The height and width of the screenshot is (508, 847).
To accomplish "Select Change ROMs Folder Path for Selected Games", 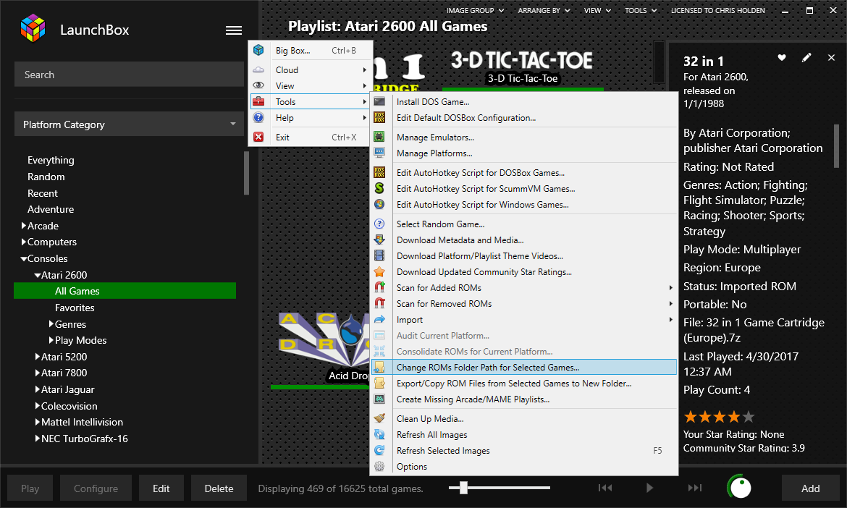I will pyautogui.click(x=524, y=367).
